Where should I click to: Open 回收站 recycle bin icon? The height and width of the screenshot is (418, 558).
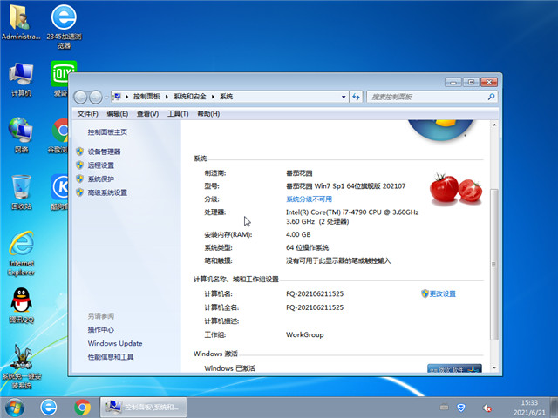pyautogui.click(x=21, y=192)
